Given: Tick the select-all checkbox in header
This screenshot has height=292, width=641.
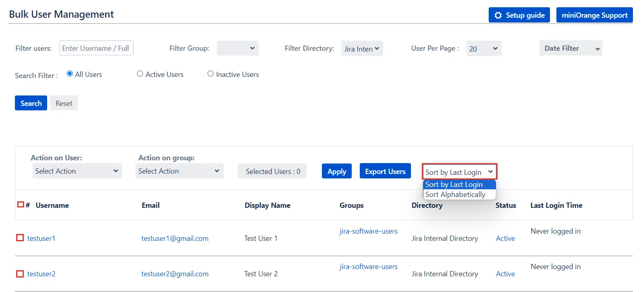Looking at the screenshot, I should pos(21,205).
